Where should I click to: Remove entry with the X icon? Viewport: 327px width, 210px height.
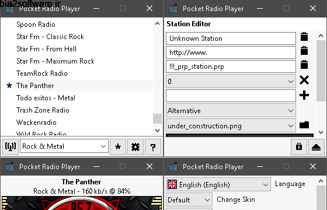(304, 80)
